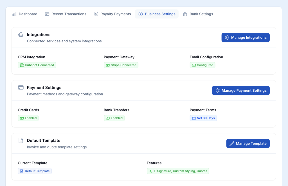
Task: Go to the Royalty Payments tab
Action: click(112, 14)
